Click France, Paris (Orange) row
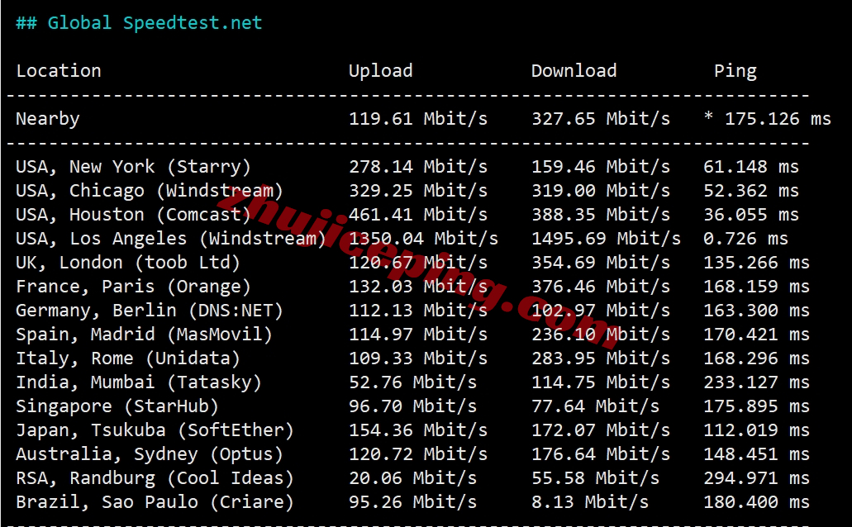The height and width of the screenshot is (527, 852). click(x=412, y=286)
